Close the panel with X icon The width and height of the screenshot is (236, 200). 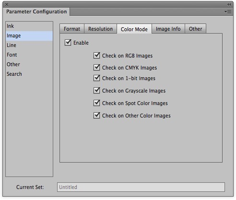point(7,5)
